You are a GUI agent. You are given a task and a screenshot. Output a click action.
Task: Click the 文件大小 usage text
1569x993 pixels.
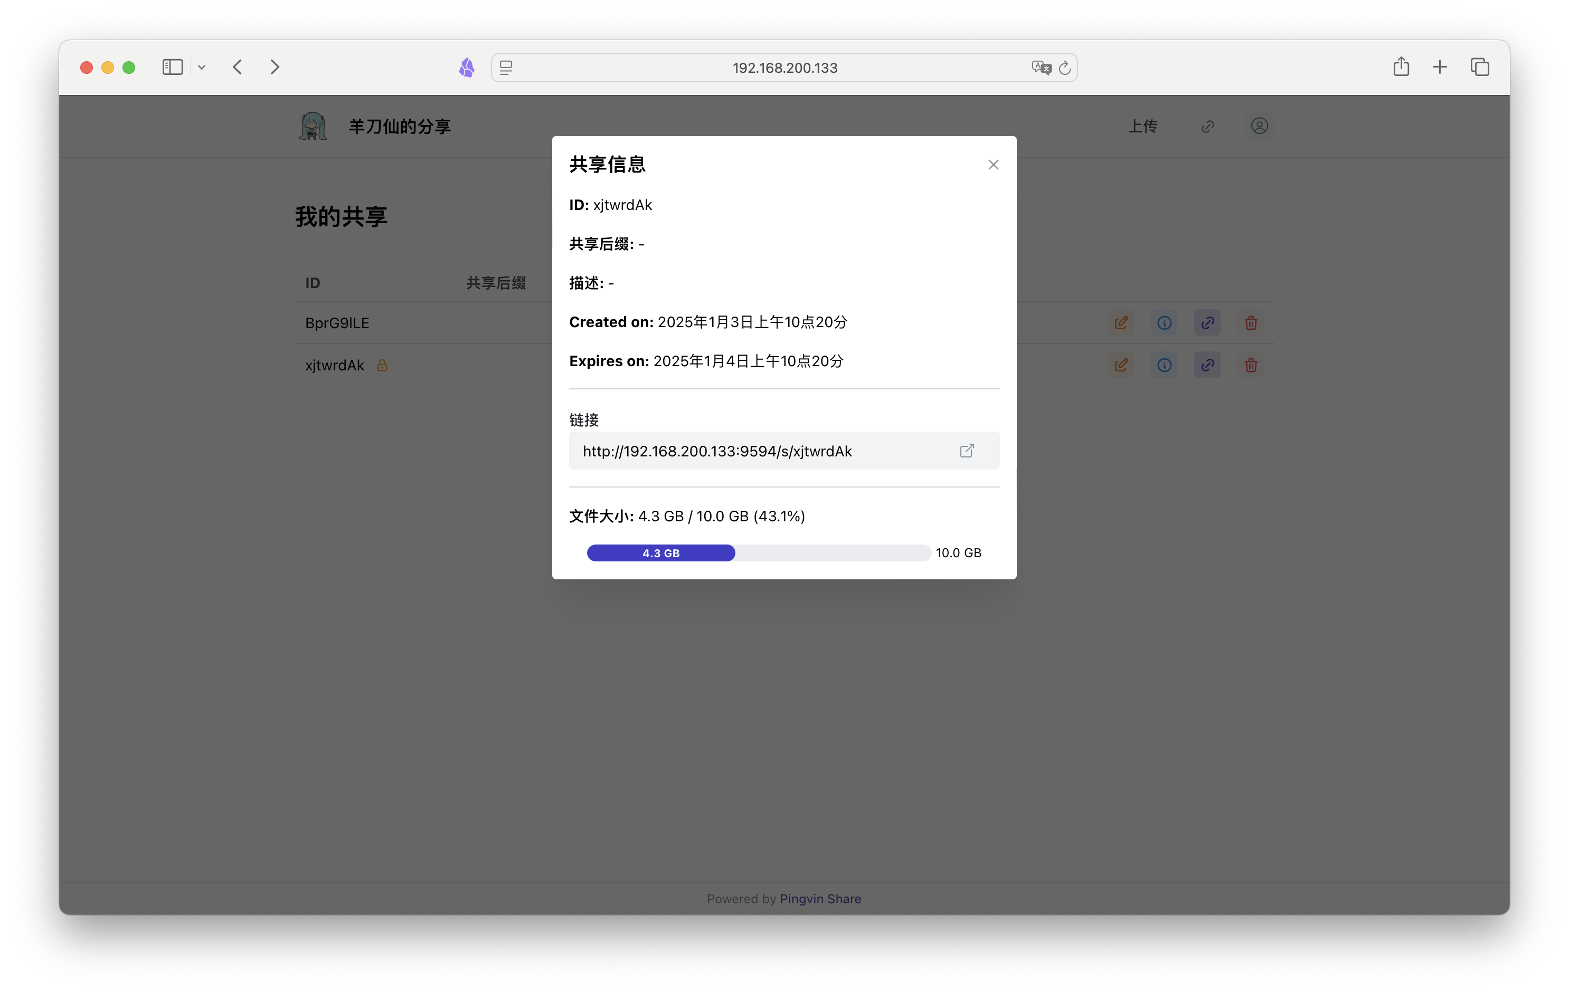point(687,517)
